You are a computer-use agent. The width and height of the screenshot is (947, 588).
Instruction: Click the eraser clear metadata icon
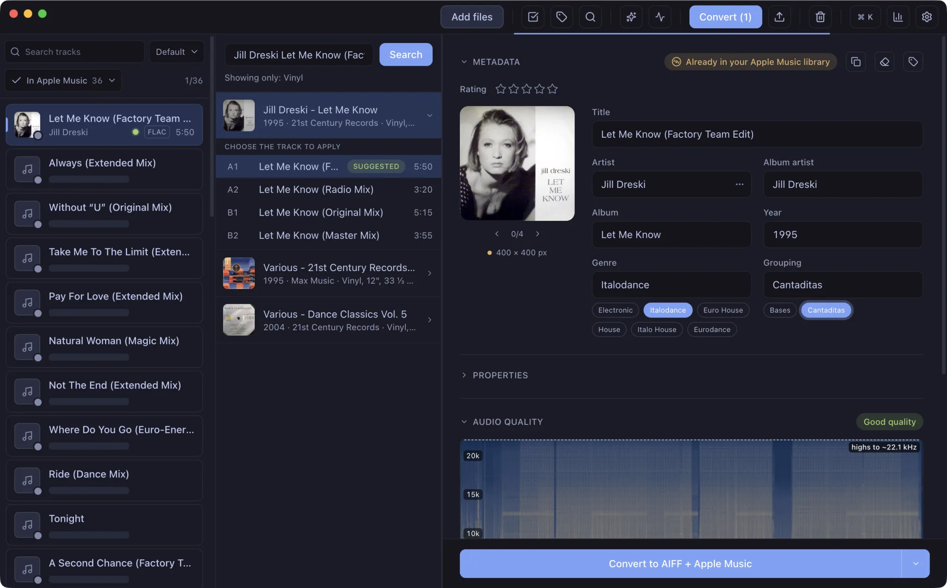(x=884, y=62)
